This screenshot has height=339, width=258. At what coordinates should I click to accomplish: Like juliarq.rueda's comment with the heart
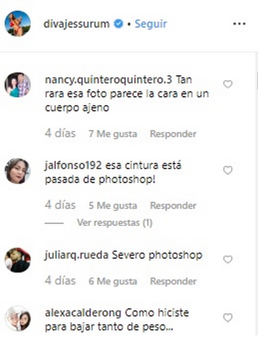pyautogui.click(x=228, y=259)
